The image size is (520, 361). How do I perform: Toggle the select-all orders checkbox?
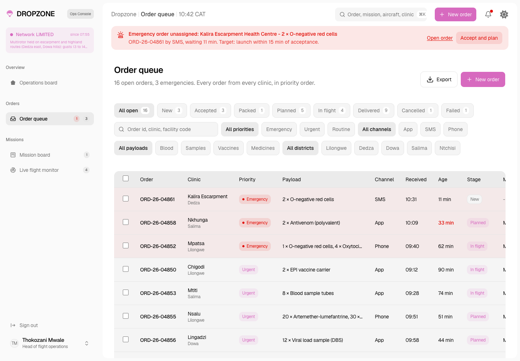126,178
